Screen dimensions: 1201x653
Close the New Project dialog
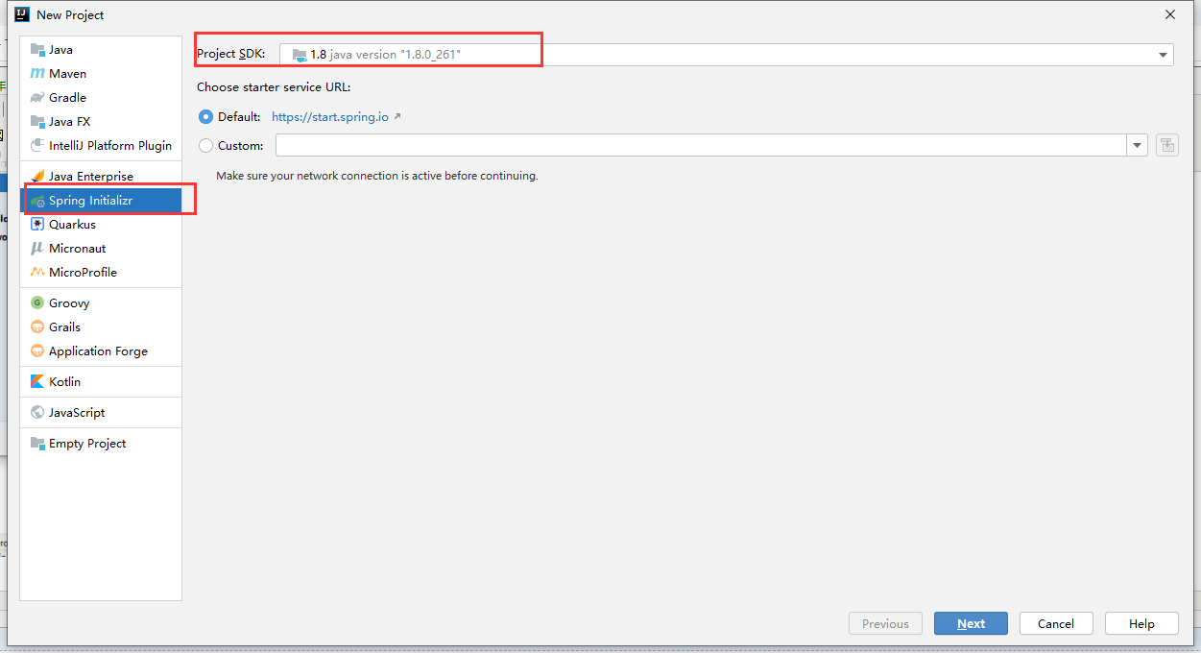[1169, 14]
